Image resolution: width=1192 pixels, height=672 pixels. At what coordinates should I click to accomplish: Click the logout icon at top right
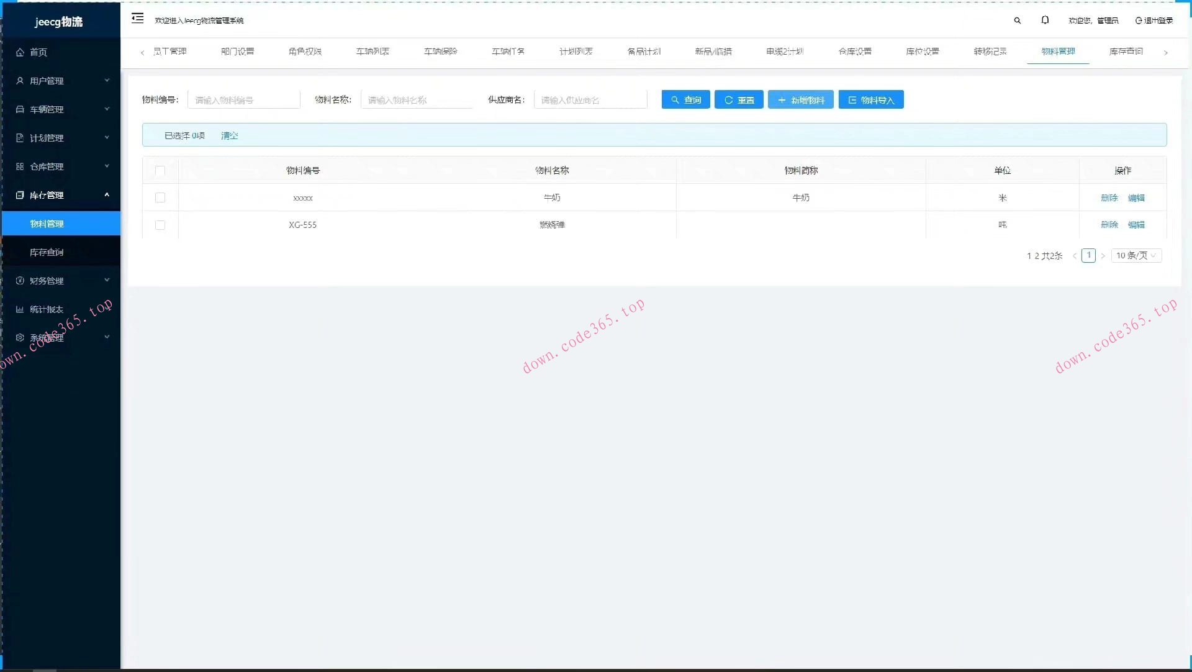point(1139,20)
